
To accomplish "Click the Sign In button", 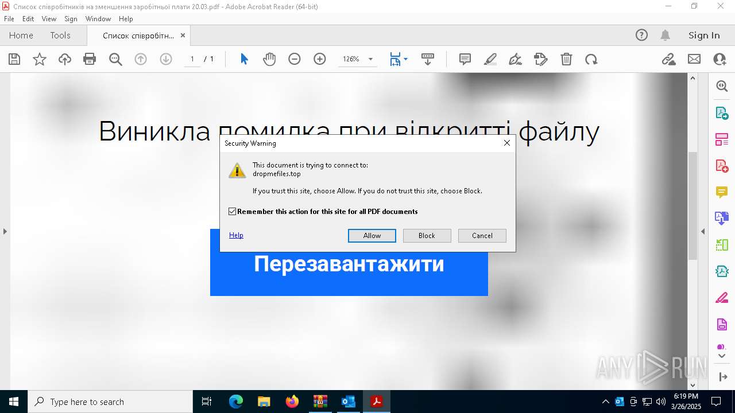I will (x=704, y=35).
